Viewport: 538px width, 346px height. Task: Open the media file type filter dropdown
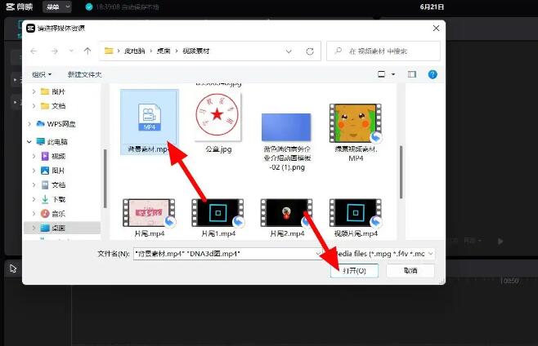pos(379,254)
